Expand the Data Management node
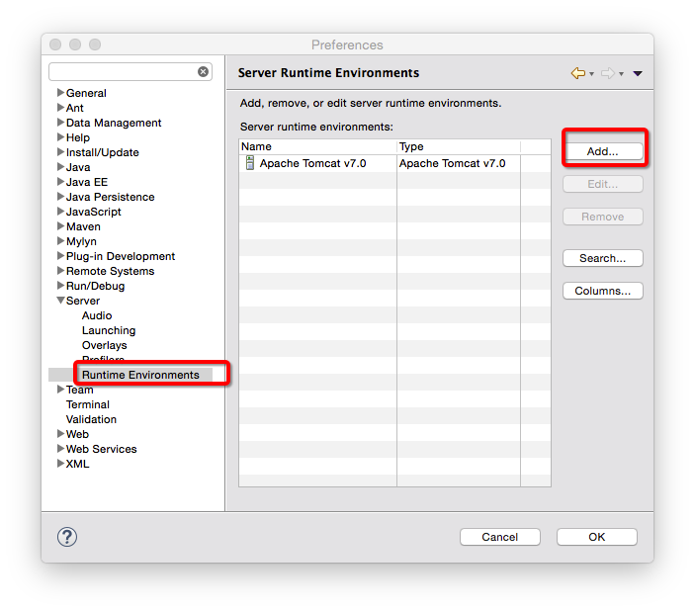 click(x=60, y=123)
